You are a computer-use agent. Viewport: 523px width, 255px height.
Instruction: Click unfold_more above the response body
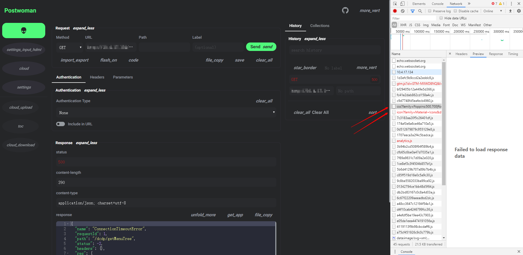click(x=203, y=215)
